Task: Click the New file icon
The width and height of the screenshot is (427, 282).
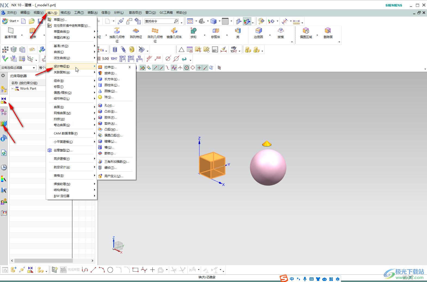Action: point(24,21)
